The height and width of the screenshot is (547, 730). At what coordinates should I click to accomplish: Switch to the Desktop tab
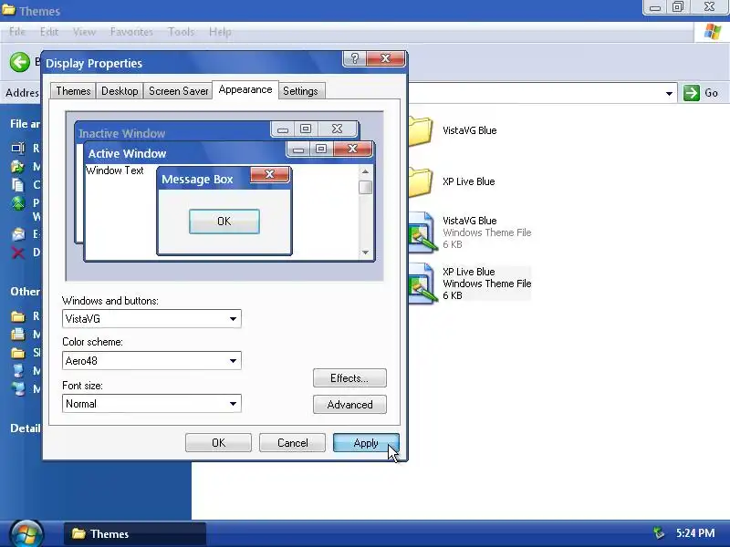tap(120, 90)
